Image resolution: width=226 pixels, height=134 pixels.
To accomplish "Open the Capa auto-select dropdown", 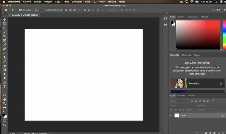I will coord(38,10).
